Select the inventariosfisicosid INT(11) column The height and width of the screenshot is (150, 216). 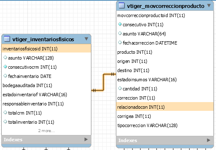tap(46, 49)
